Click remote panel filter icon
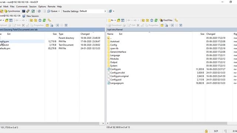The image size is (237, 133). tap(123, 20)
